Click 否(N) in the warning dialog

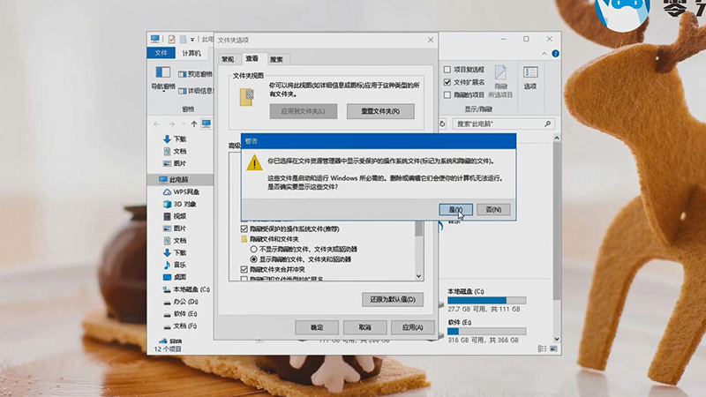click(492, 209)
